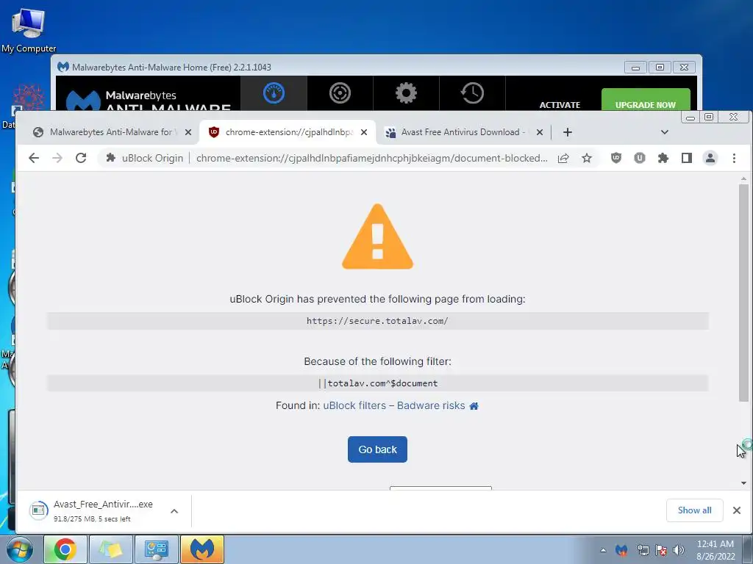Click the Malwarebytes taskbar icon
This screenshot has width=753, height=564.
[x=202, y=549]
